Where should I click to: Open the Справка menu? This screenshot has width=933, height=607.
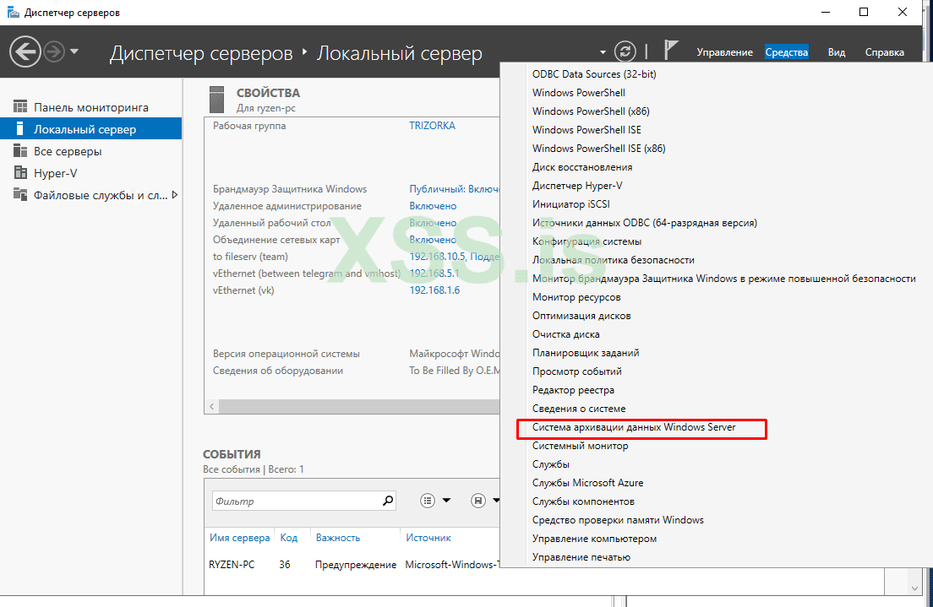coord(884,52)
